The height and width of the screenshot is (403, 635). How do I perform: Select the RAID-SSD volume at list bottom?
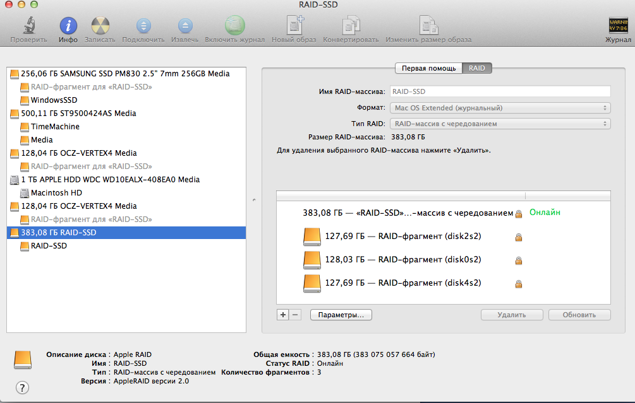point(126,246)
